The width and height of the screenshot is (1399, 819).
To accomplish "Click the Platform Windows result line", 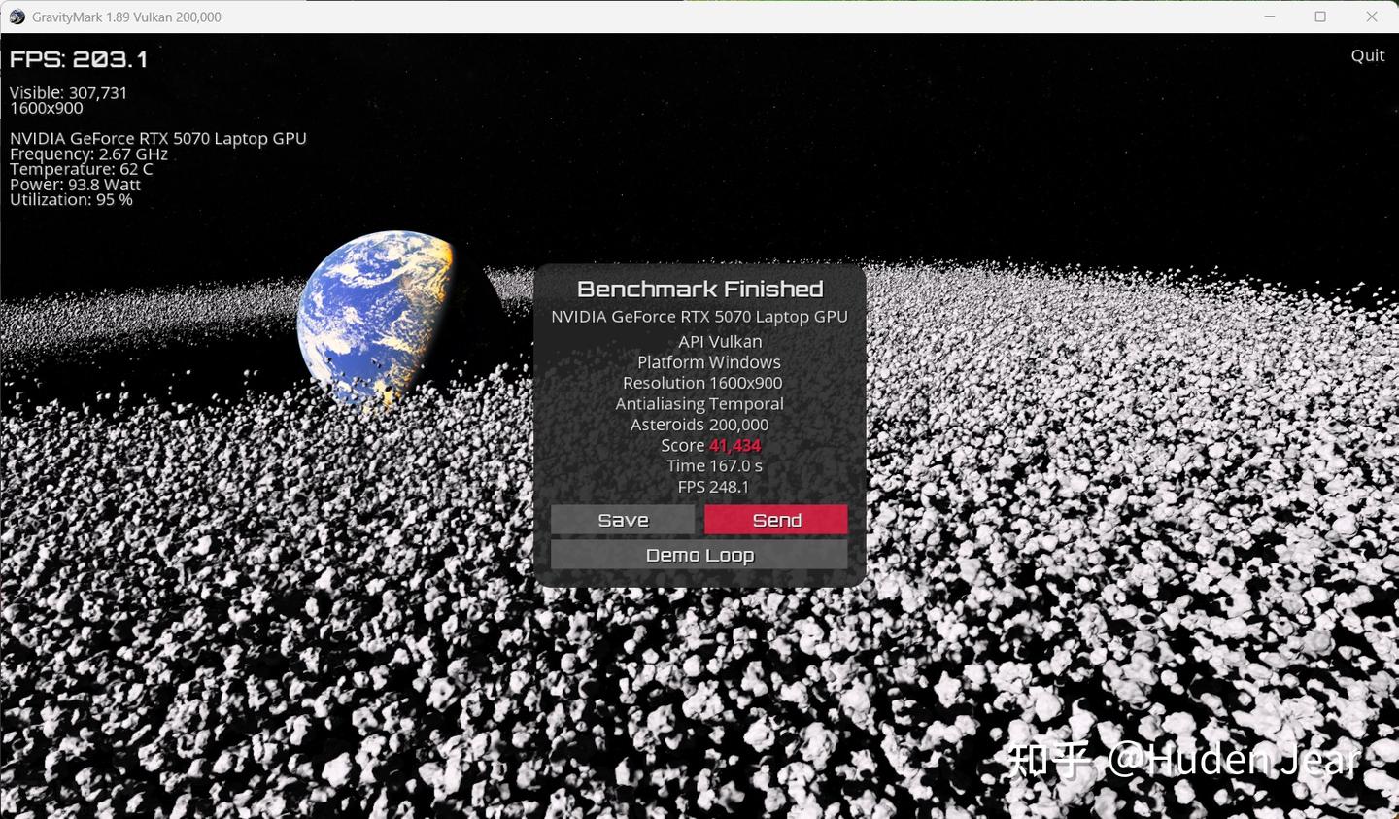I will [709, 362].
